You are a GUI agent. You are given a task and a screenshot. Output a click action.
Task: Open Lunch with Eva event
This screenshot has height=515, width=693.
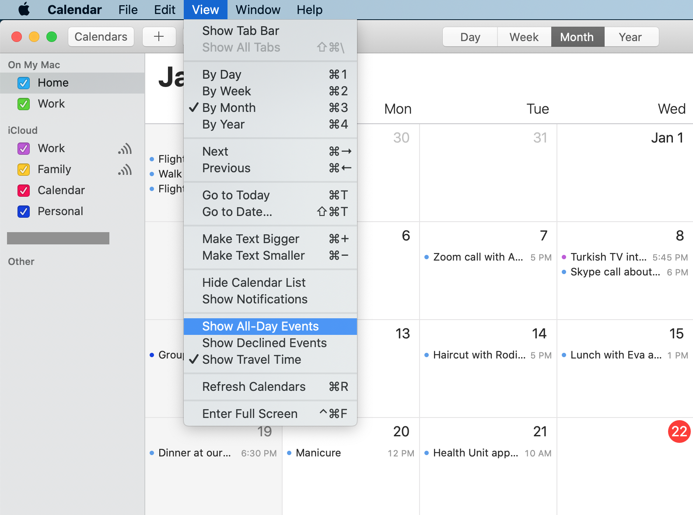click(x=625, y=355)
